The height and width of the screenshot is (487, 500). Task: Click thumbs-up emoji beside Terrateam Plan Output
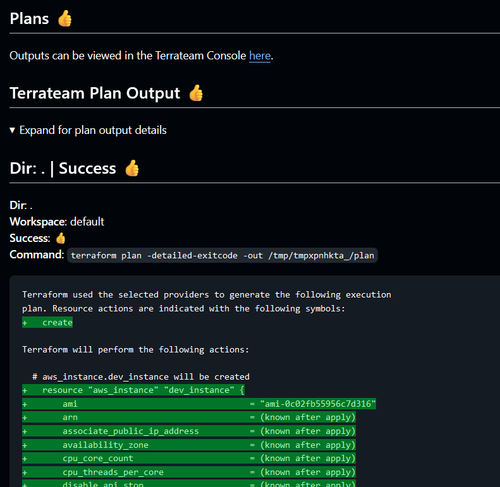(x=196, y=93)
